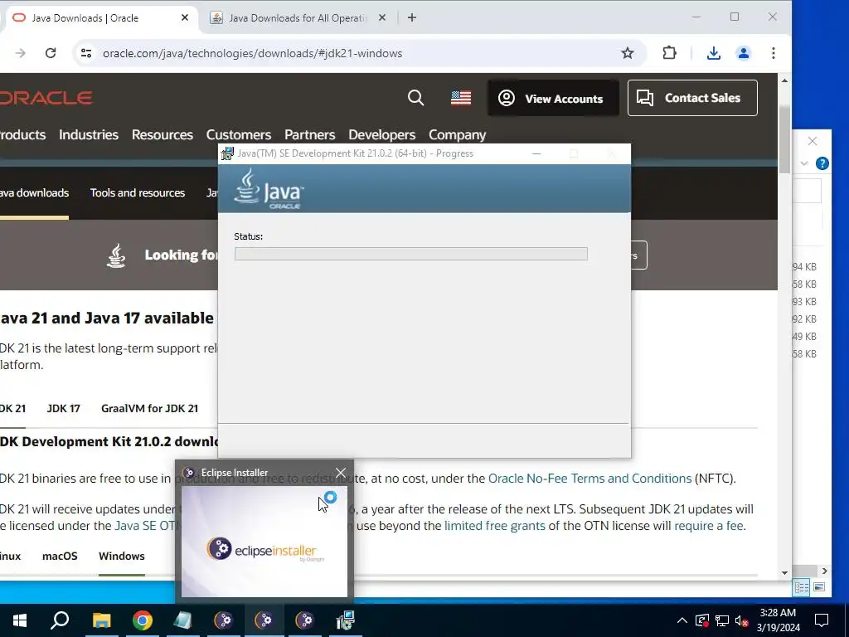Image resolution: width=849 pixels, height=637 pixels.
Task: Close the Java Downloads for All Operating tab
Action: 382,18
